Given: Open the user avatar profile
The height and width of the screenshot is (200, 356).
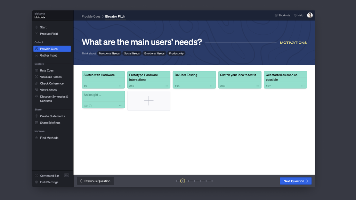Looking at the screenshot, I should pos(310,15).
